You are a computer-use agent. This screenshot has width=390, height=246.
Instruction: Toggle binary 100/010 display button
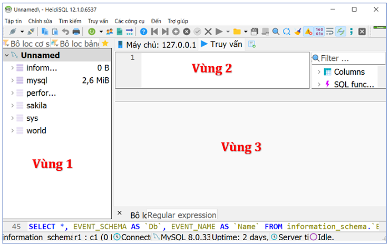point(319,32)
